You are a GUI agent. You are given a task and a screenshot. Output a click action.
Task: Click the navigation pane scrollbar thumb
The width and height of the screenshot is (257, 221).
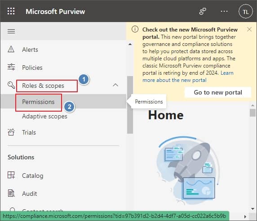click(130, 105)
